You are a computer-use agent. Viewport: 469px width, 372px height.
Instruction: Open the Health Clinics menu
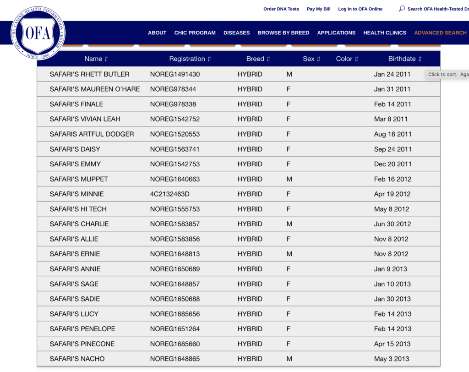(385, 33)
